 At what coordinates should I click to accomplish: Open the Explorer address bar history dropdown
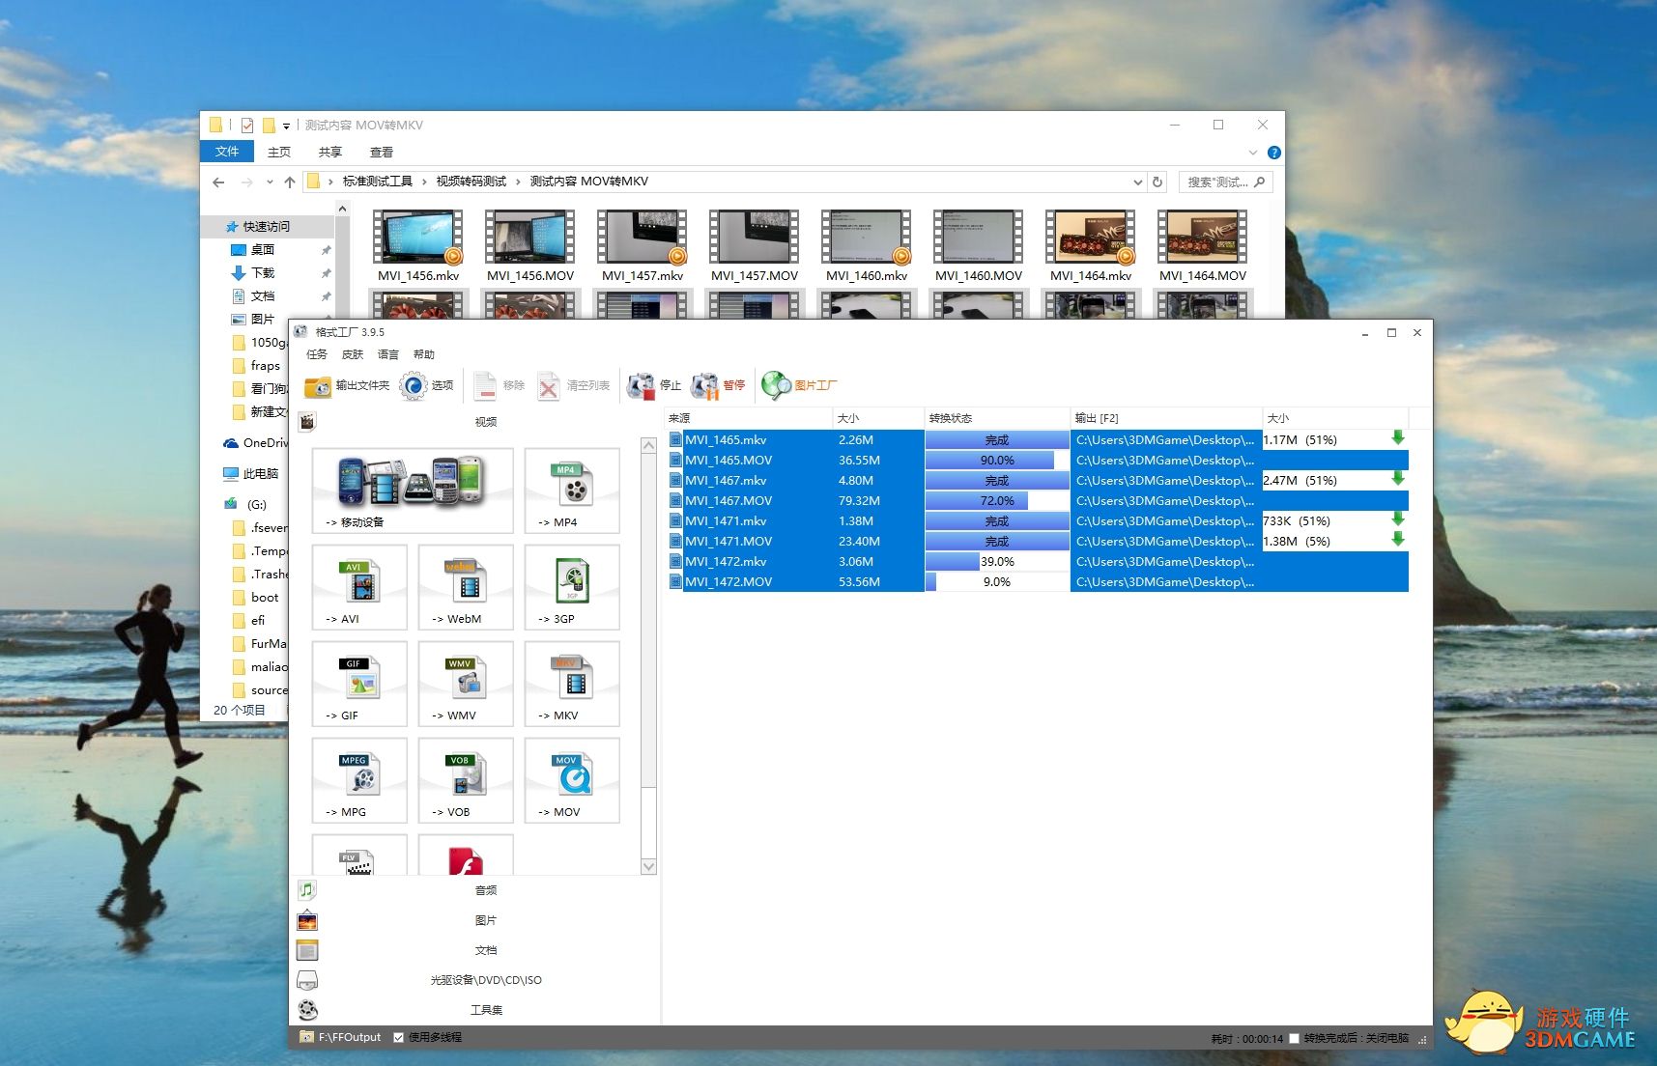coord(1137,182)
